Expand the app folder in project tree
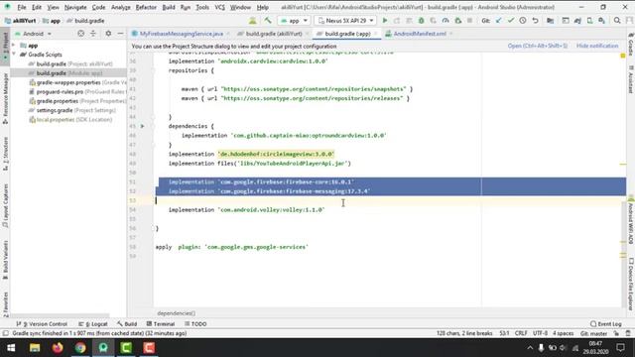635x357 pixels. (14, 46)
